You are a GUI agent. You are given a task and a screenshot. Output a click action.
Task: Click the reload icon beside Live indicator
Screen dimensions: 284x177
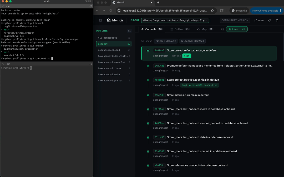(x=222, y=29)
